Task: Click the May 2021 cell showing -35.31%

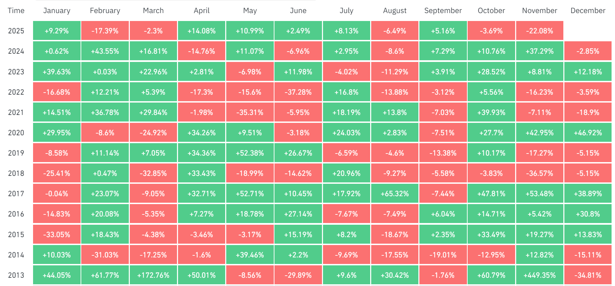Action: pos(250,113)
